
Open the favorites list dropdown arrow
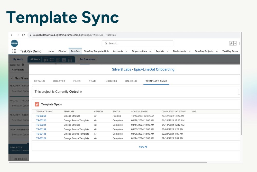click(235, 43)
